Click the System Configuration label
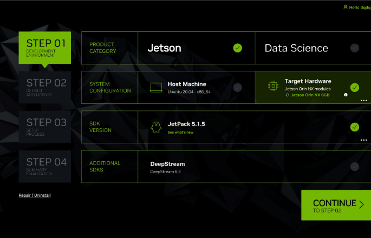The height and width of the screenshot is (238, 371). click(110, 88)
